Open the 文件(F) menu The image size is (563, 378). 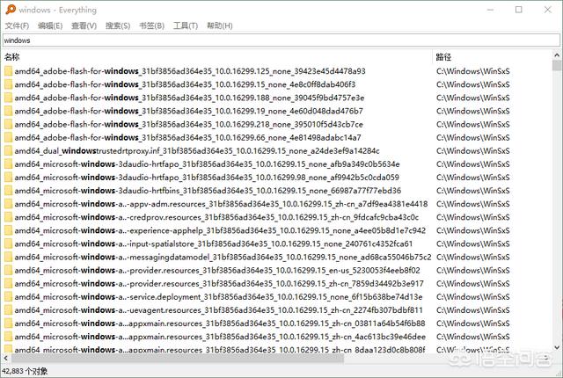[17, 25]
